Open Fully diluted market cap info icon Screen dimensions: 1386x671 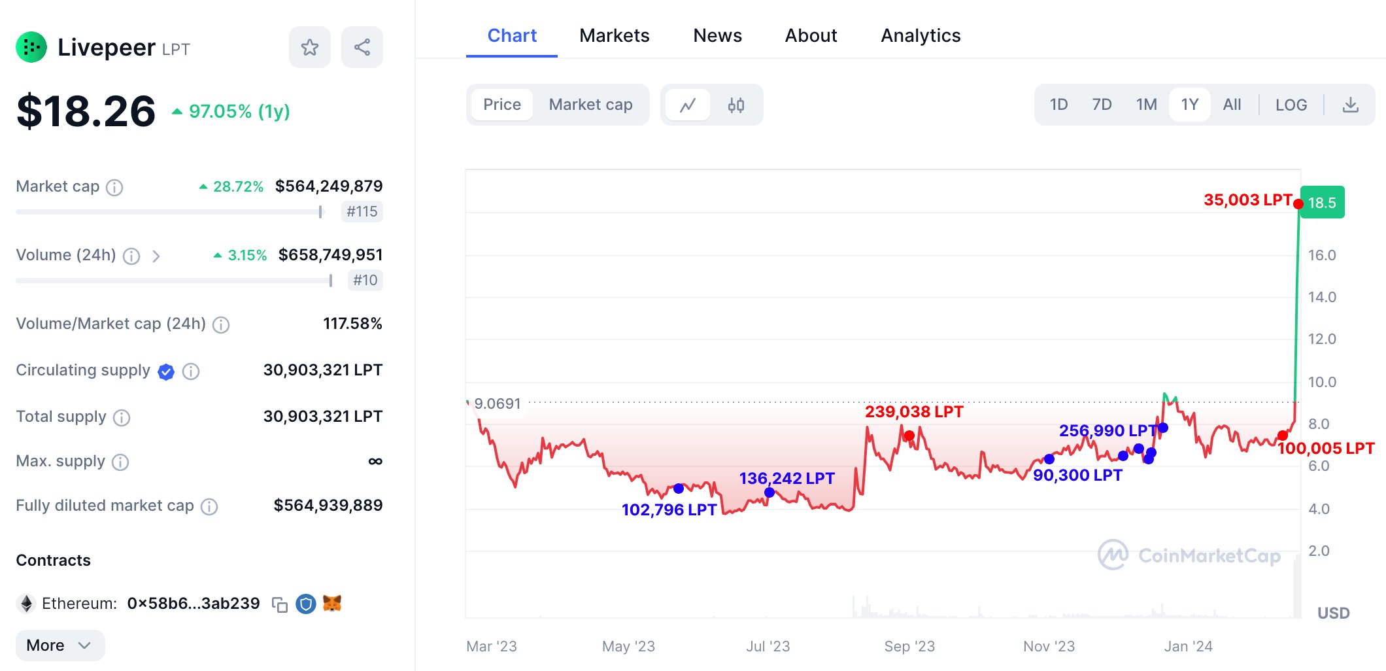point(209,506)
